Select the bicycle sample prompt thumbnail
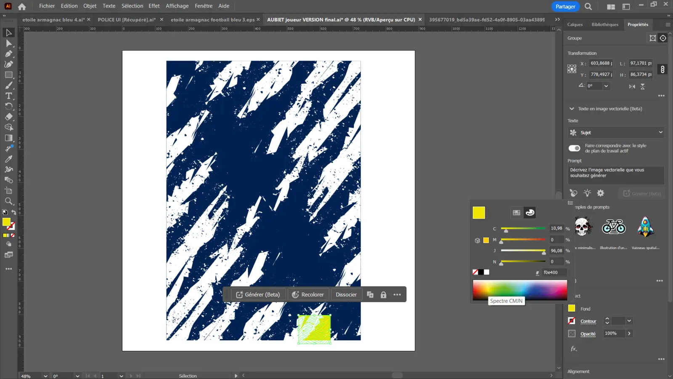Image resolution: width=673 pixels, height=379 pixels. pos(614,227)
